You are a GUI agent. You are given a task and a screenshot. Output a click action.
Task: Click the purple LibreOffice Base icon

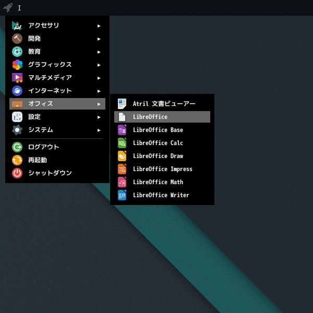click(122, 130)
